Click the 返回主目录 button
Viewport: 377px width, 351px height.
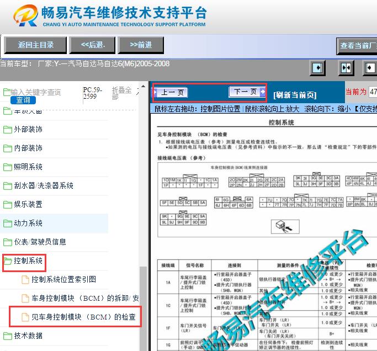point(35,45)
